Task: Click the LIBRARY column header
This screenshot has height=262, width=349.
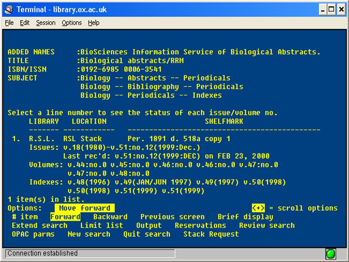Action: click(44, 122)
